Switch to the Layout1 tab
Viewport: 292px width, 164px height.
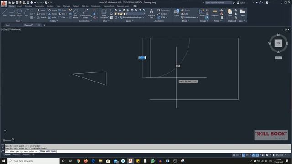coord(16,154)
